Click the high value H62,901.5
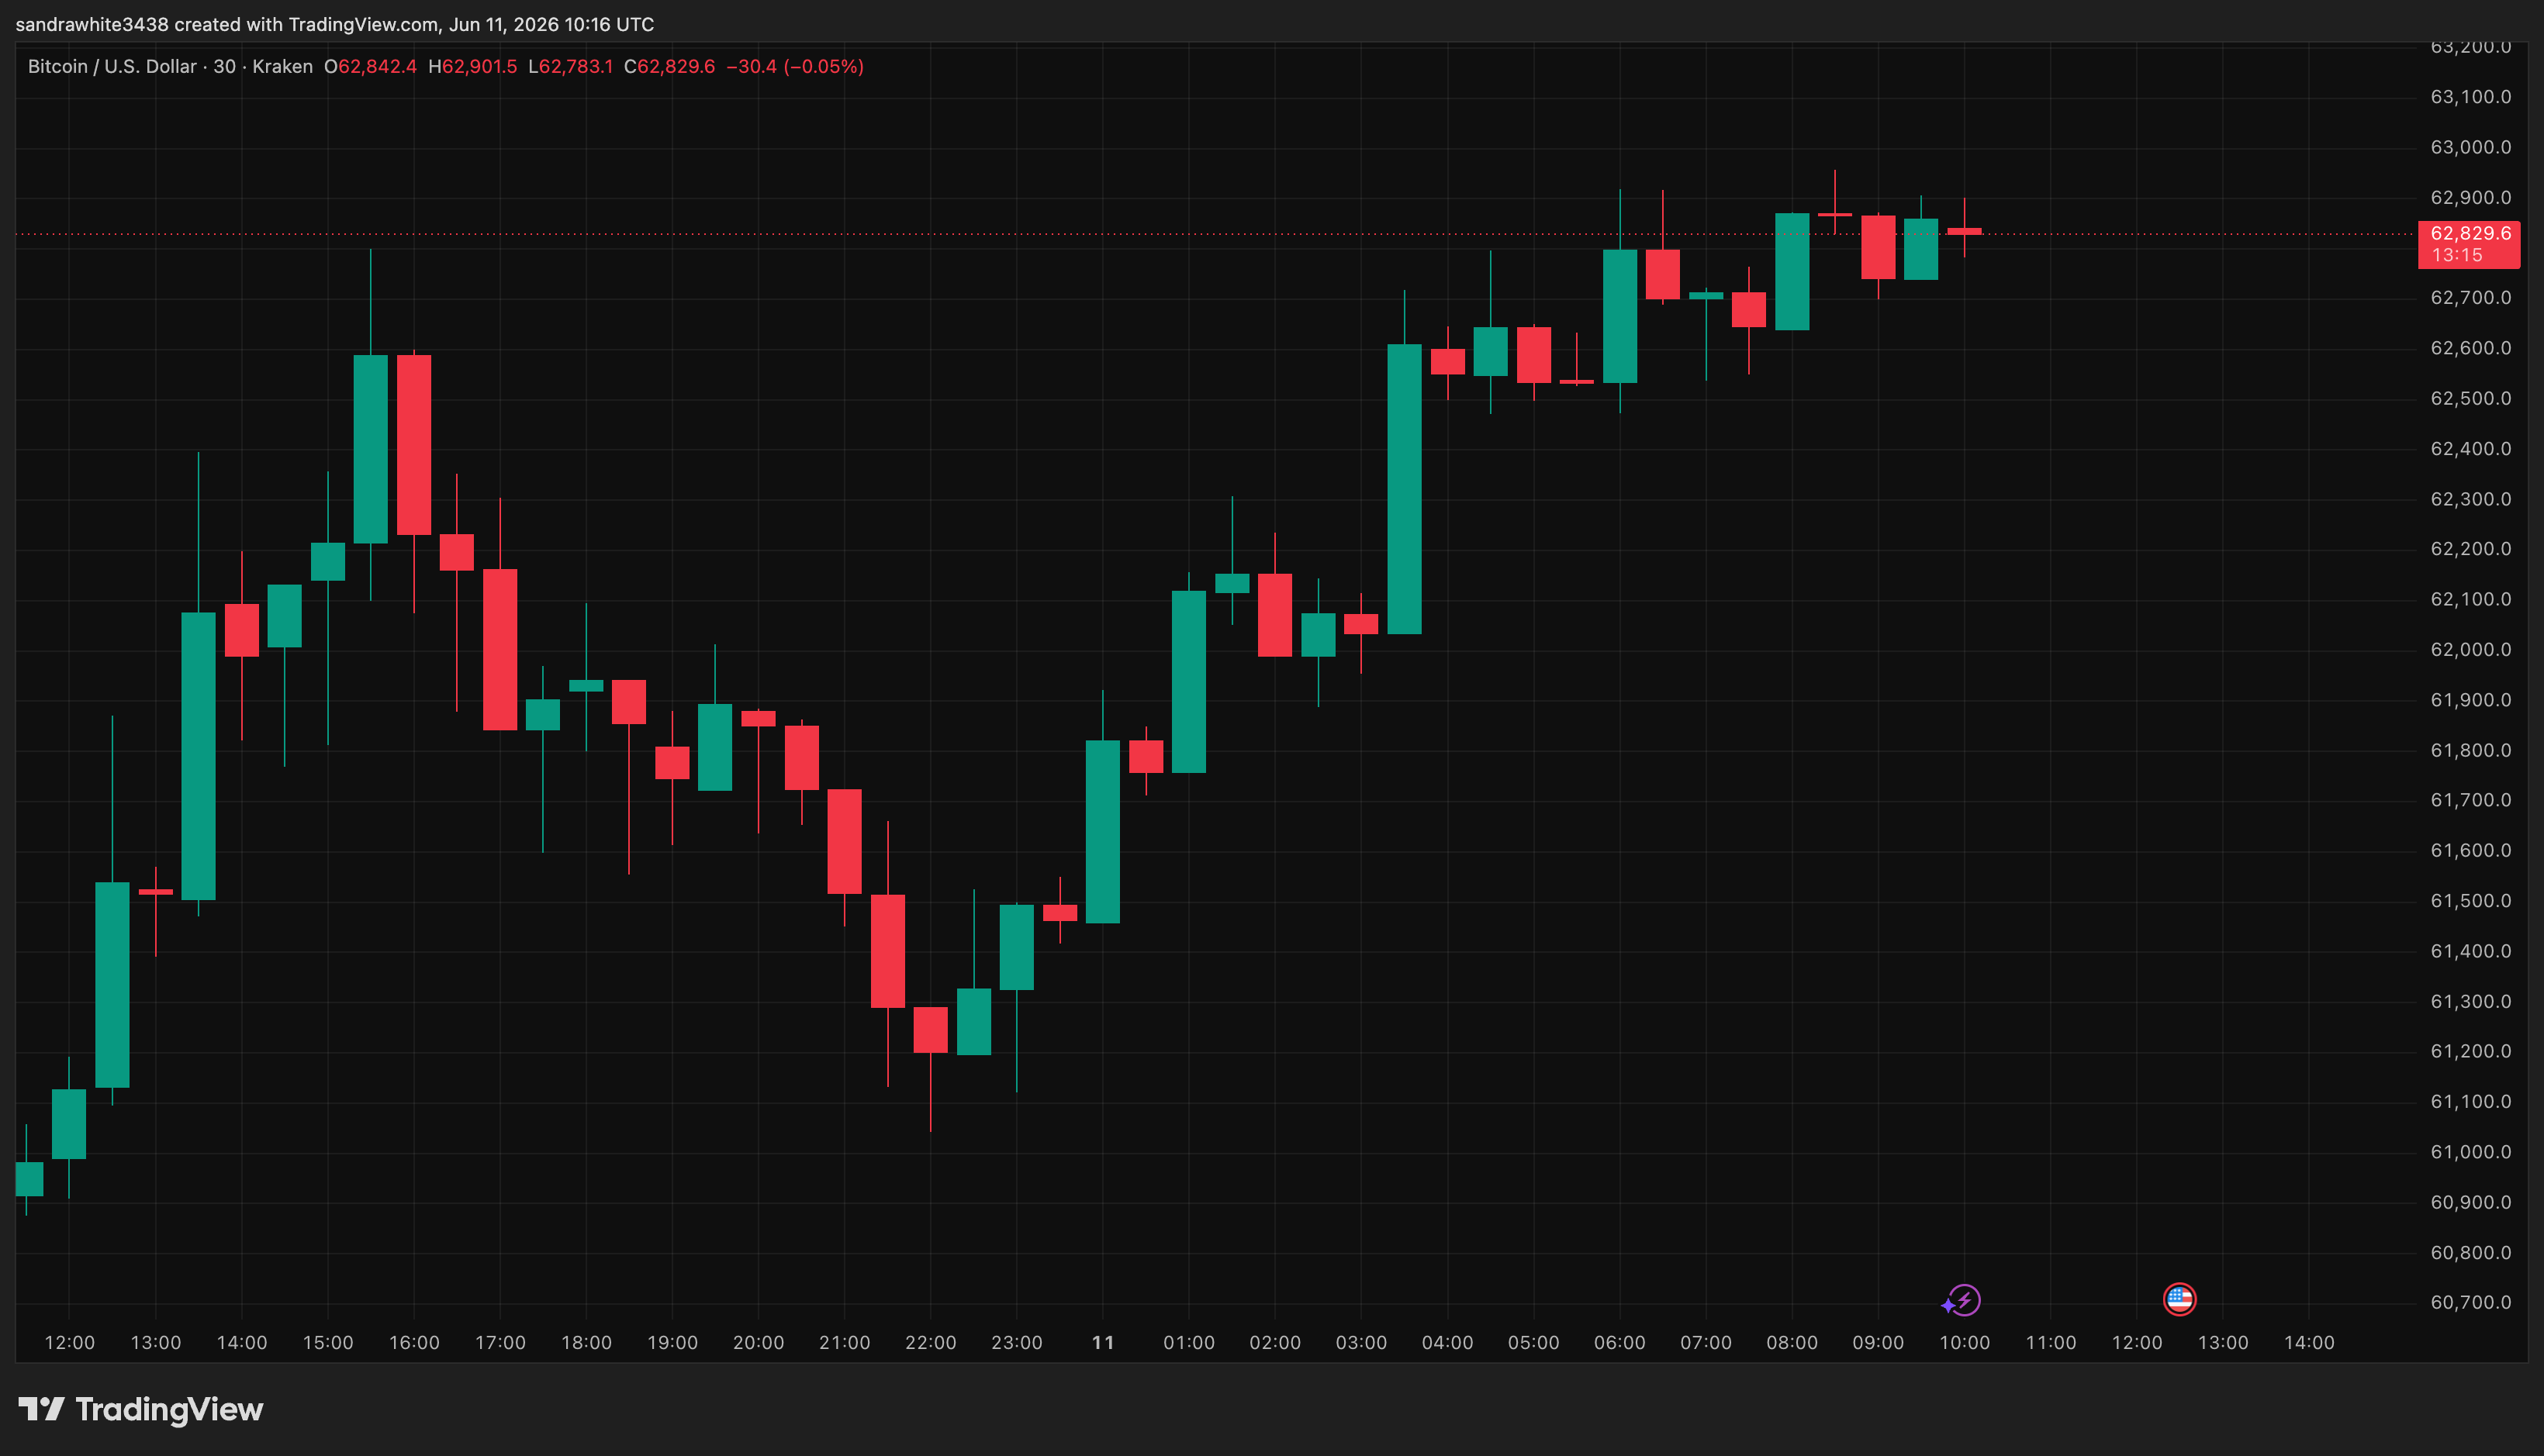This screenshot has width=2544, height=1456. point(472,66)
